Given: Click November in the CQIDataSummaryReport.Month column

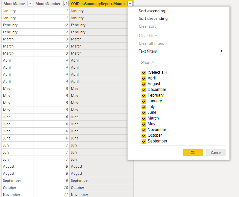Looking at the screenshot, I should tap(102, 194).
